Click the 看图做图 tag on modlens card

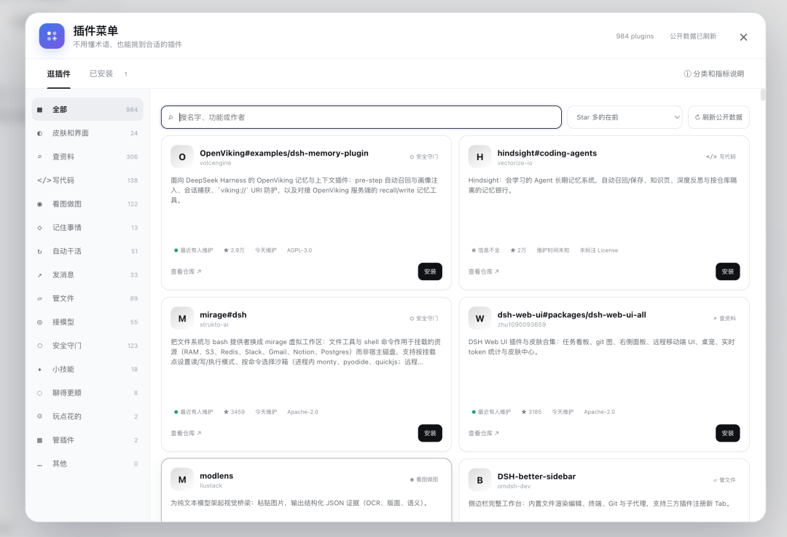pyautogui.click(x=424, y=480)
